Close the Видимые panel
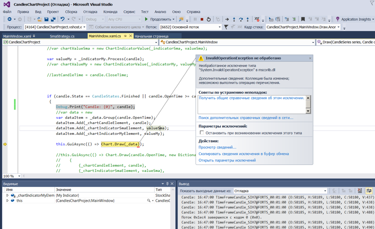Image resolution: width=375 pixels, height=229 pixels. point(172,184)
